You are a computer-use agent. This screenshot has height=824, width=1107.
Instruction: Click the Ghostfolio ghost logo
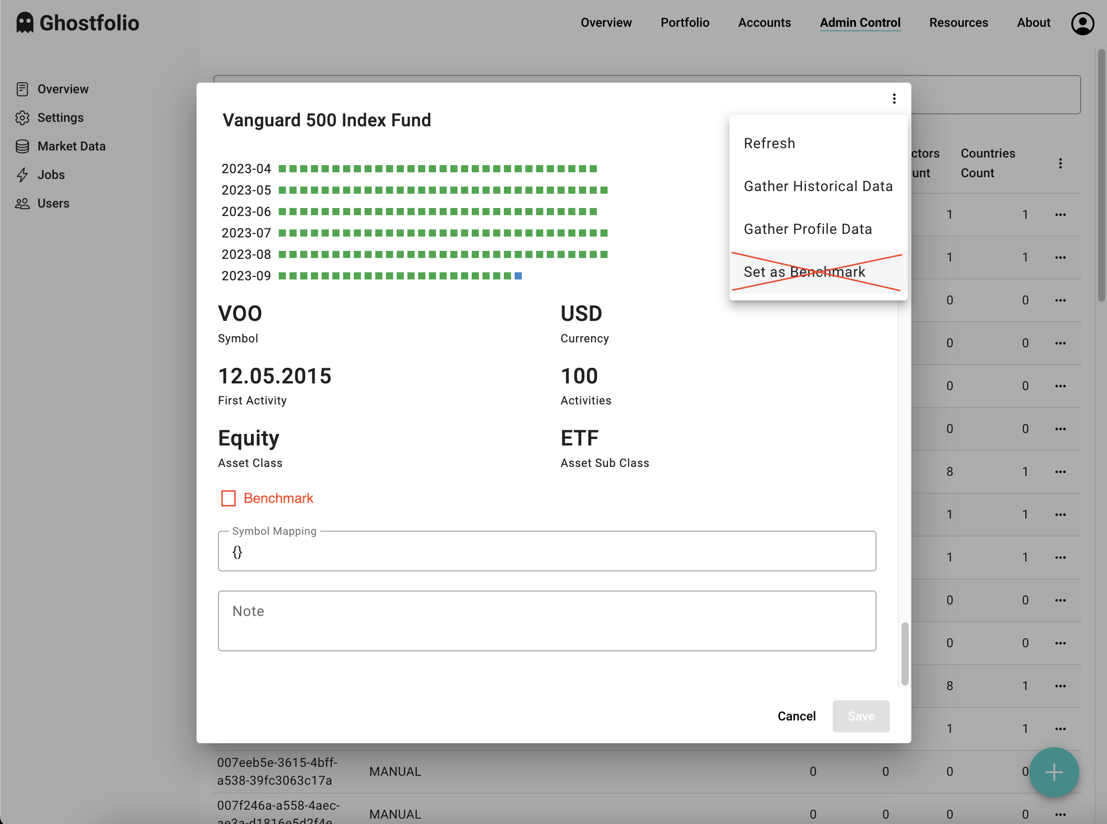(x=25, y=22)
